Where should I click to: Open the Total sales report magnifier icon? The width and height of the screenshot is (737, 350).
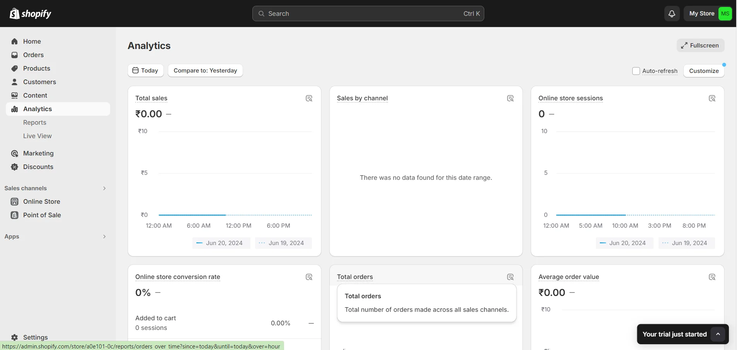(309, 98)
